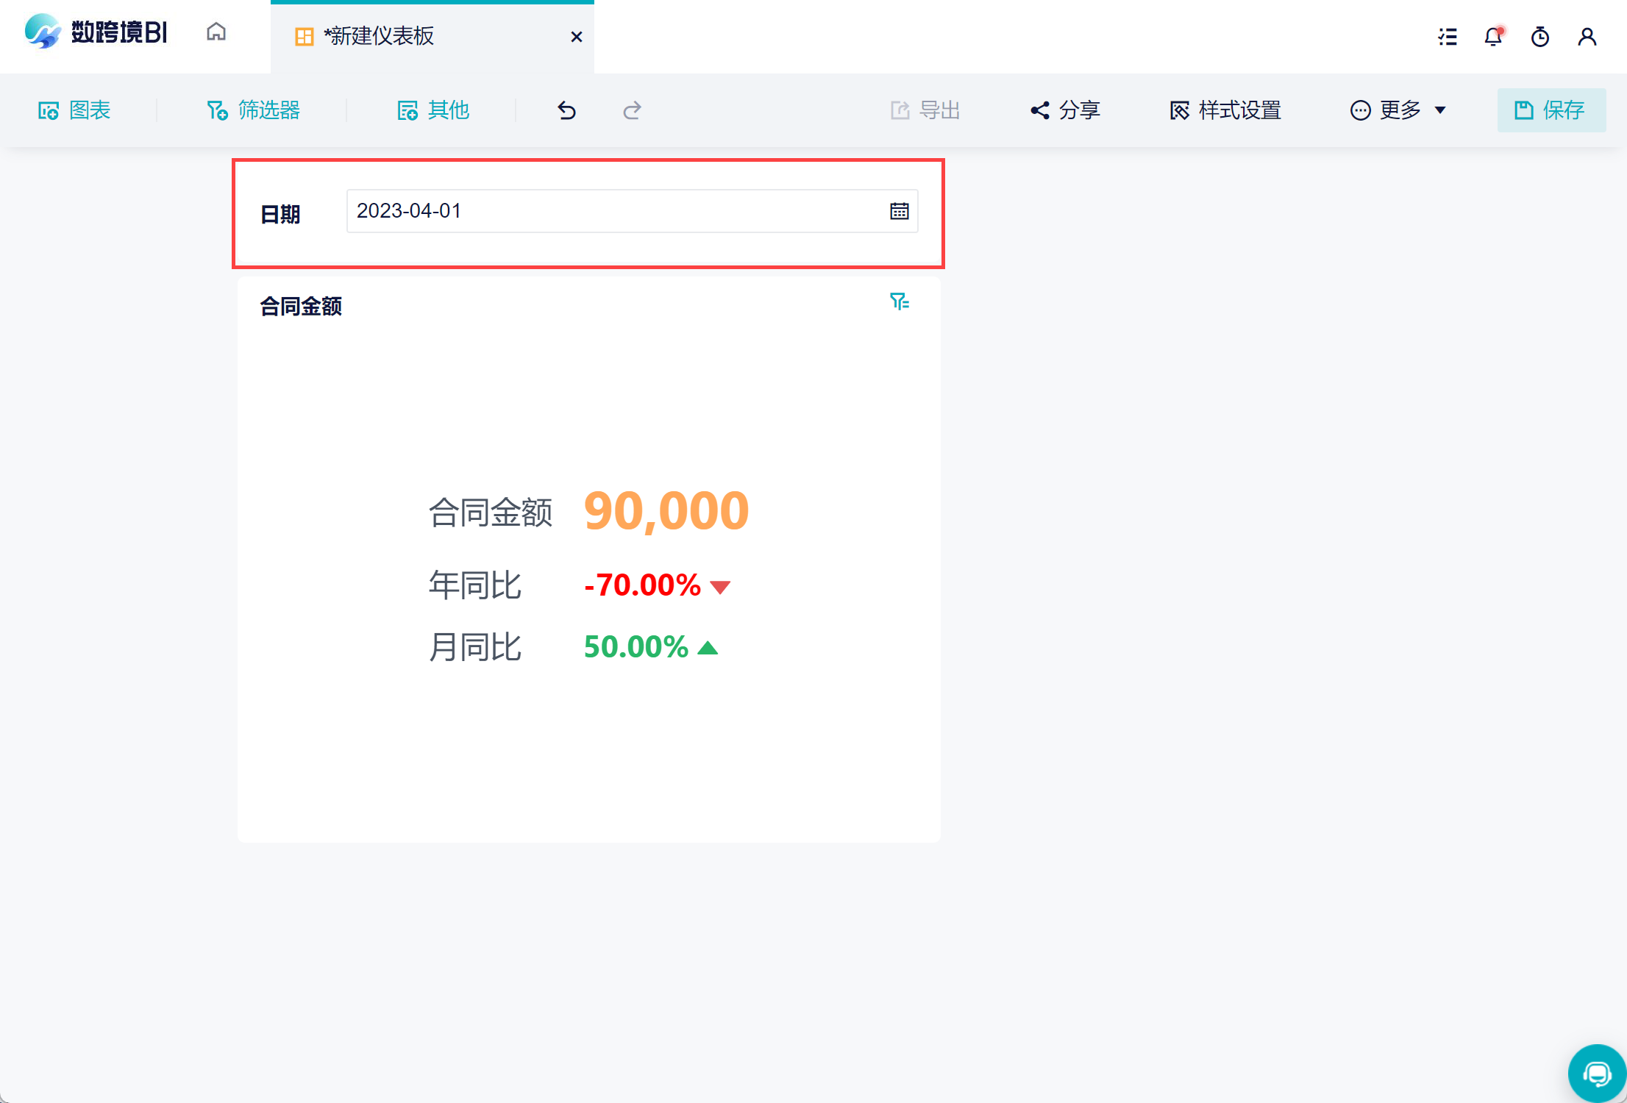Click the home icon

click(216, 32)
